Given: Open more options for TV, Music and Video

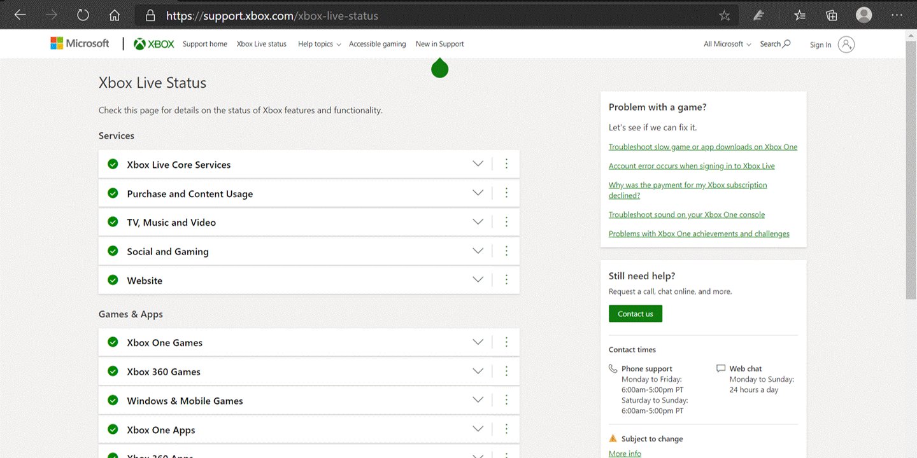Looking at the screenshot, I should [506, 222].
